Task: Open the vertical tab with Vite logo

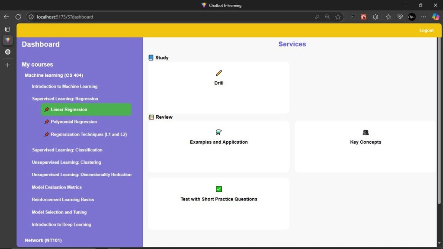Action: coord(7,40)
